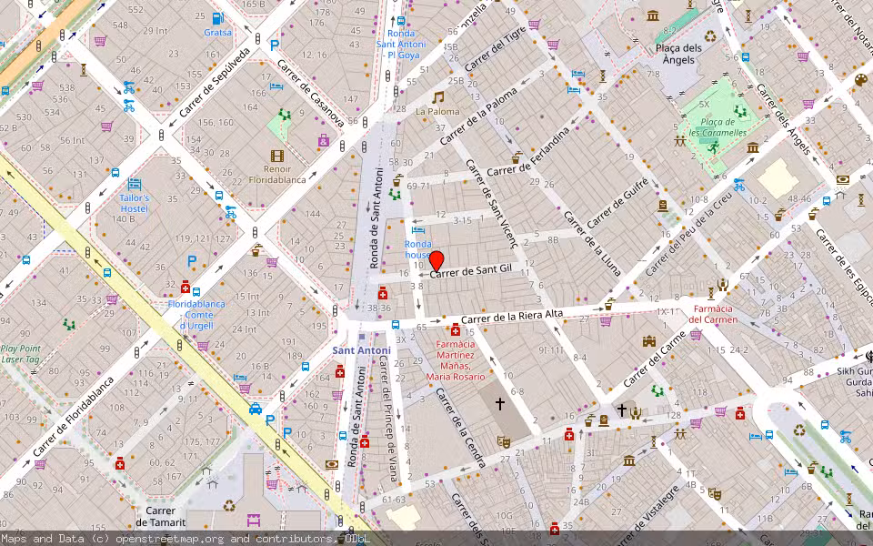This screenshot has height=546, width=873.
Task: Click hotel bed icon next to number 166
Action: [x=276, y=86]
